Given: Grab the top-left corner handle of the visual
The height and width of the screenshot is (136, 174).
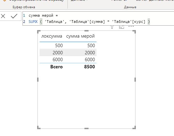Looking at the screenshot, I should 38,32.
